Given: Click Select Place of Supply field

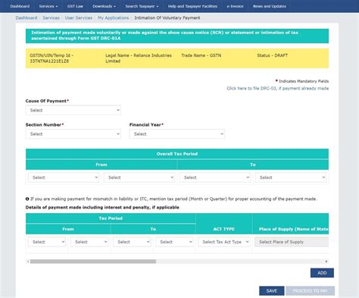Looking at the screenshot, I should tap(292, 242).
